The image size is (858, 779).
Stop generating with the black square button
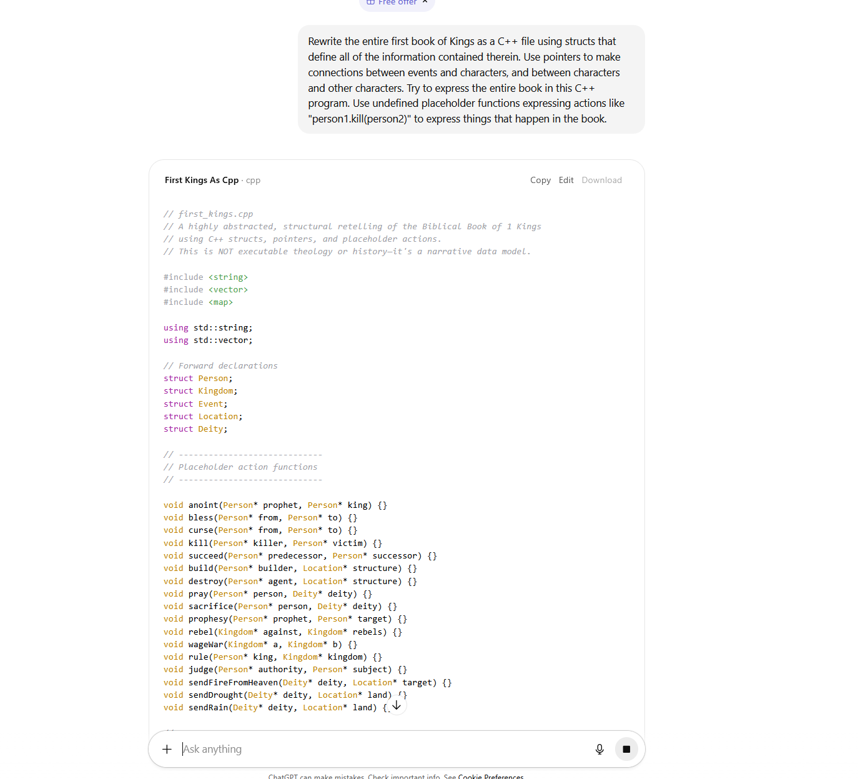tap(626, 749)
